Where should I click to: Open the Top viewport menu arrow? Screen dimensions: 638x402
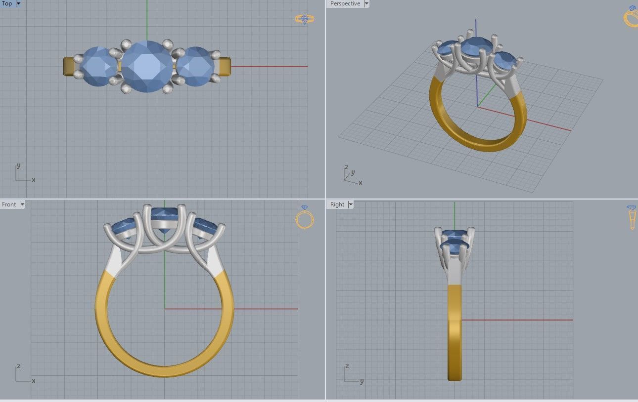[18, 3]
